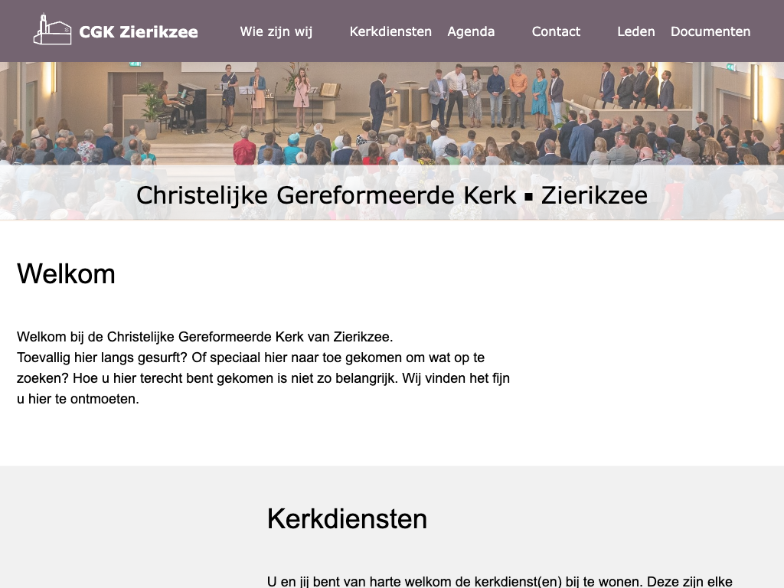Click the large Kerkdiensten section heading
Image resolution: width=784 pixels, height=588 pixels.
click(x=347, y=518)
